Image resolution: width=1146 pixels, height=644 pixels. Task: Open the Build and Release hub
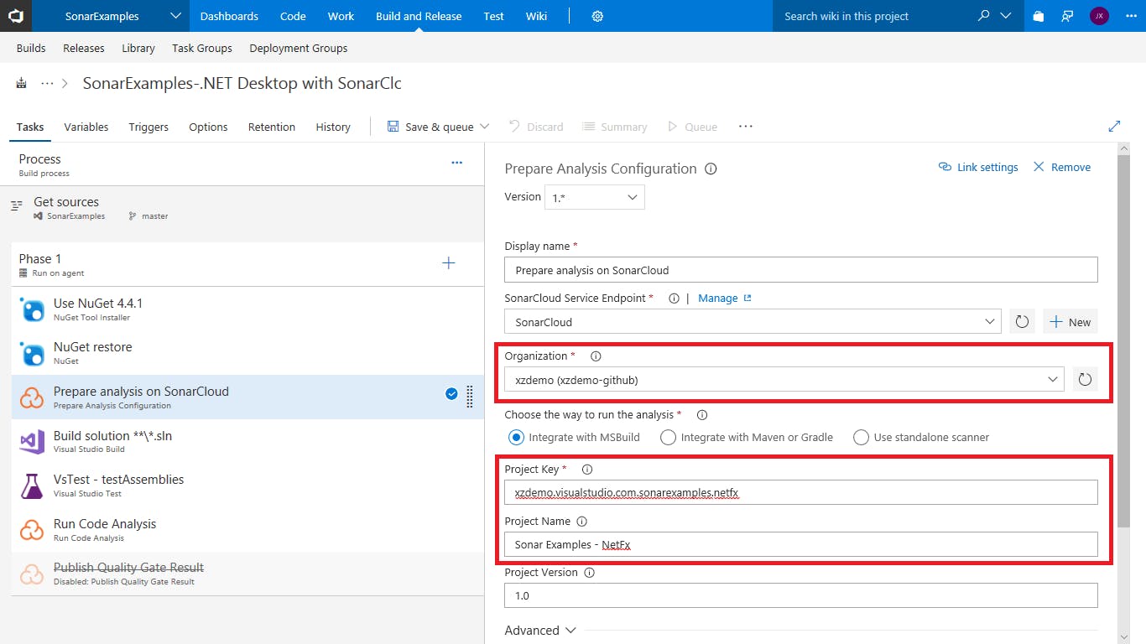click(x=419, y=16)
